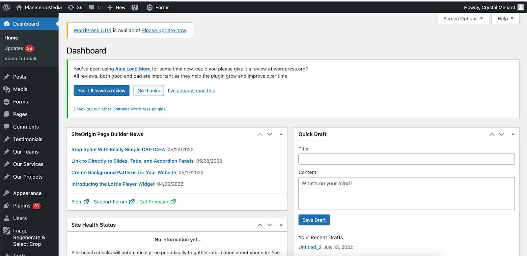Screen dimensions: 527x256
Task: Open the Home submenu item
Action: [x=11, y=38]
